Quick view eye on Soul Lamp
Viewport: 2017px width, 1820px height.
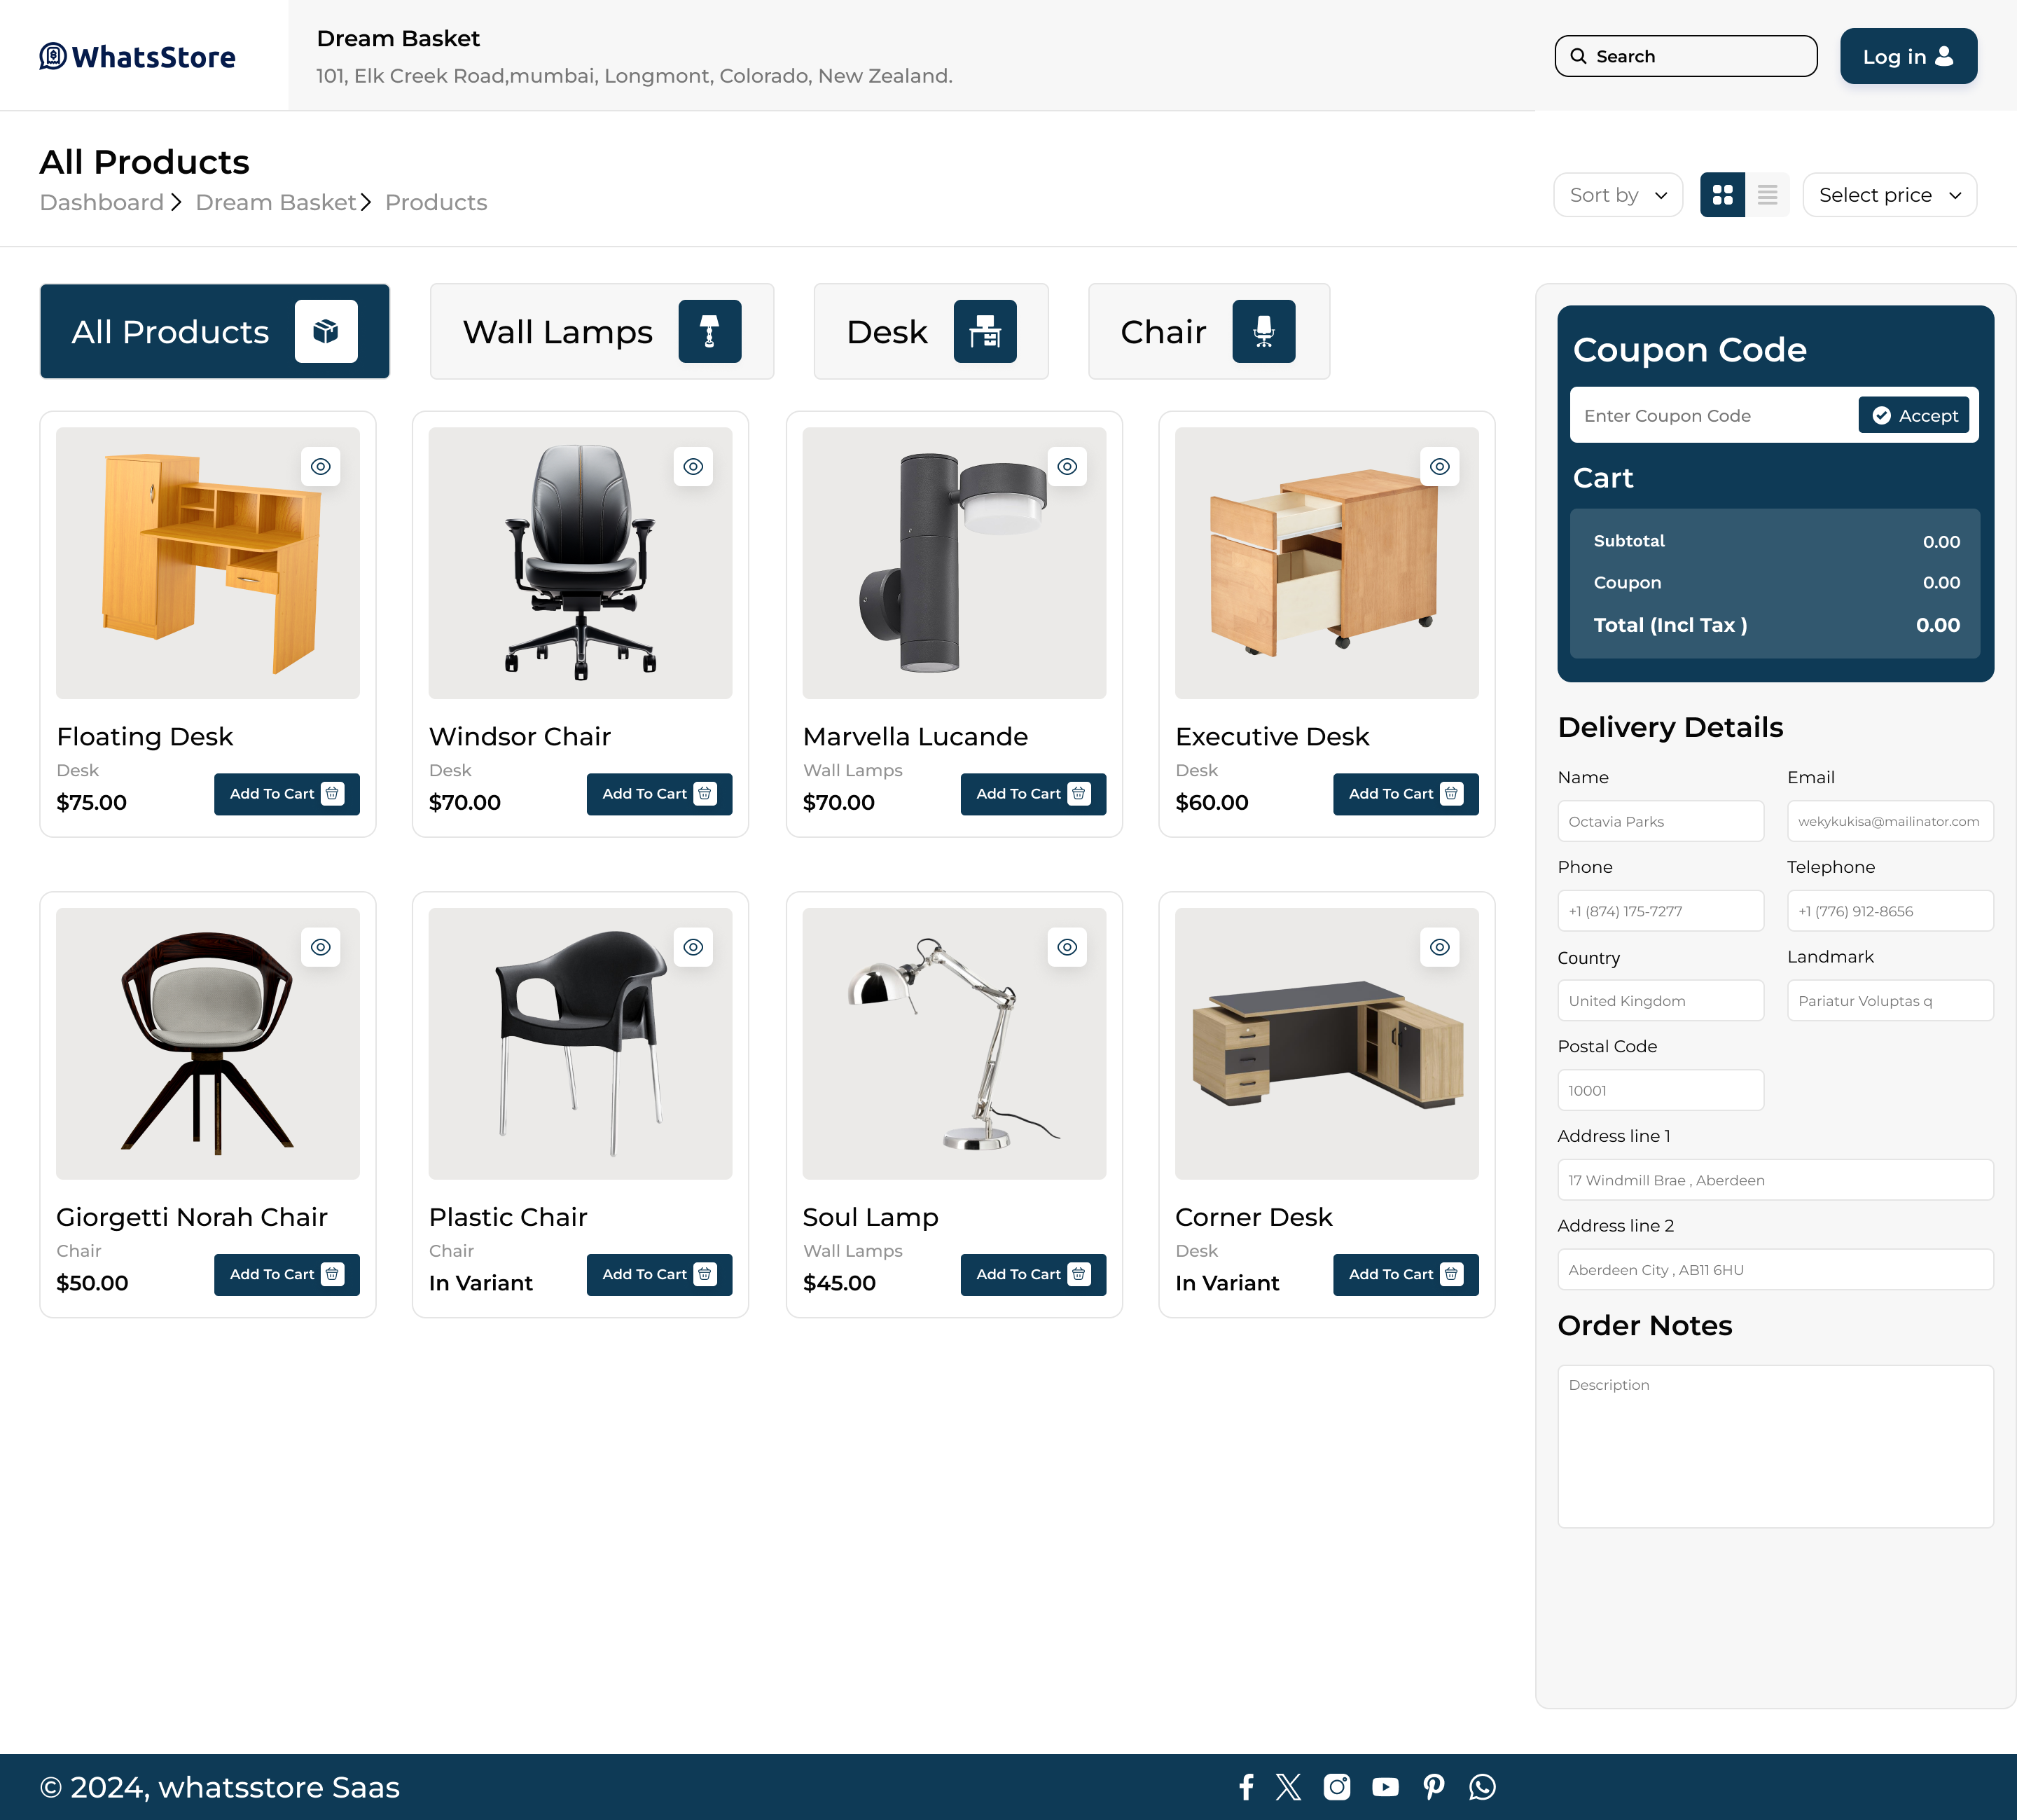1067,947
